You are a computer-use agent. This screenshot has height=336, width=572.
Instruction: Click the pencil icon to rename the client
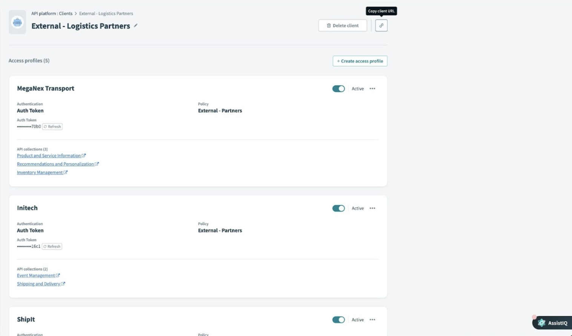pos(135,26)
